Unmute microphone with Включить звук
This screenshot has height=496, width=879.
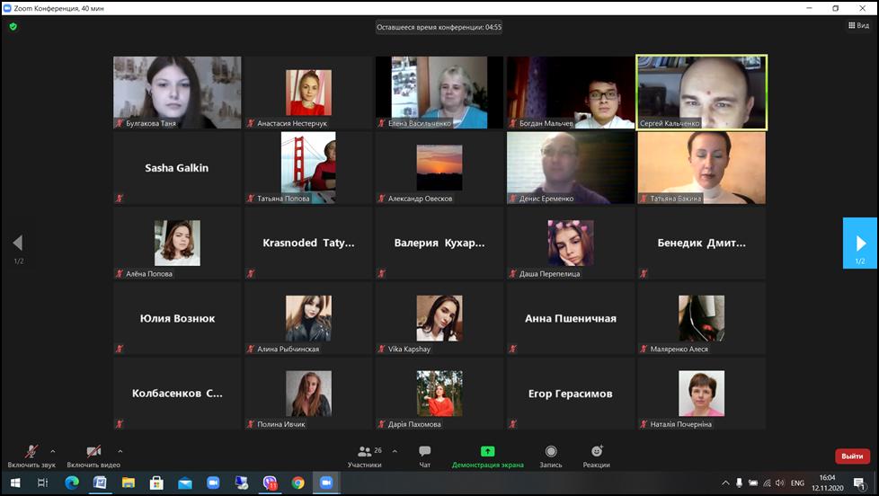click(31, 456)
